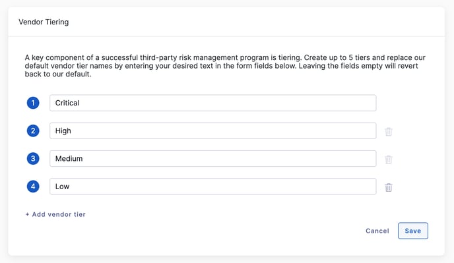Save the vendor tiering changes
The height and width of the screenshot is (263, 454).
(413, 231)
